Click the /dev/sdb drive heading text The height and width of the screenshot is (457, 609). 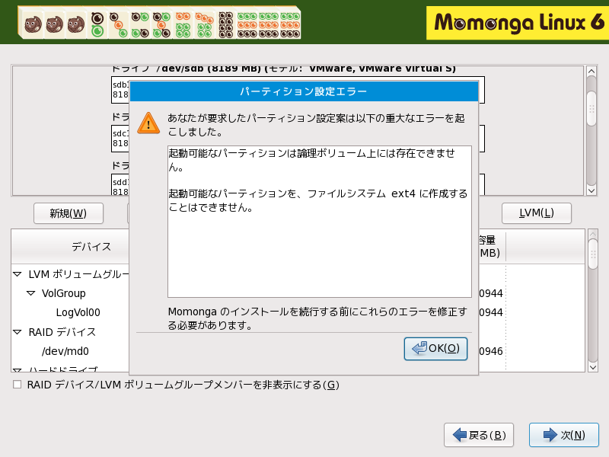(x=283, y=69)
